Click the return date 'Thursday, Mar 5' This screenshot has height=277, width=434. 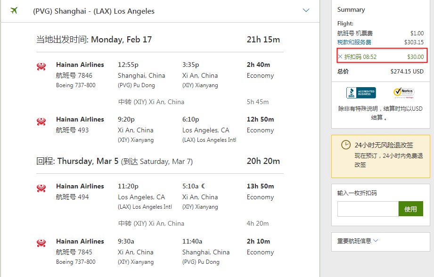point(88,161)
